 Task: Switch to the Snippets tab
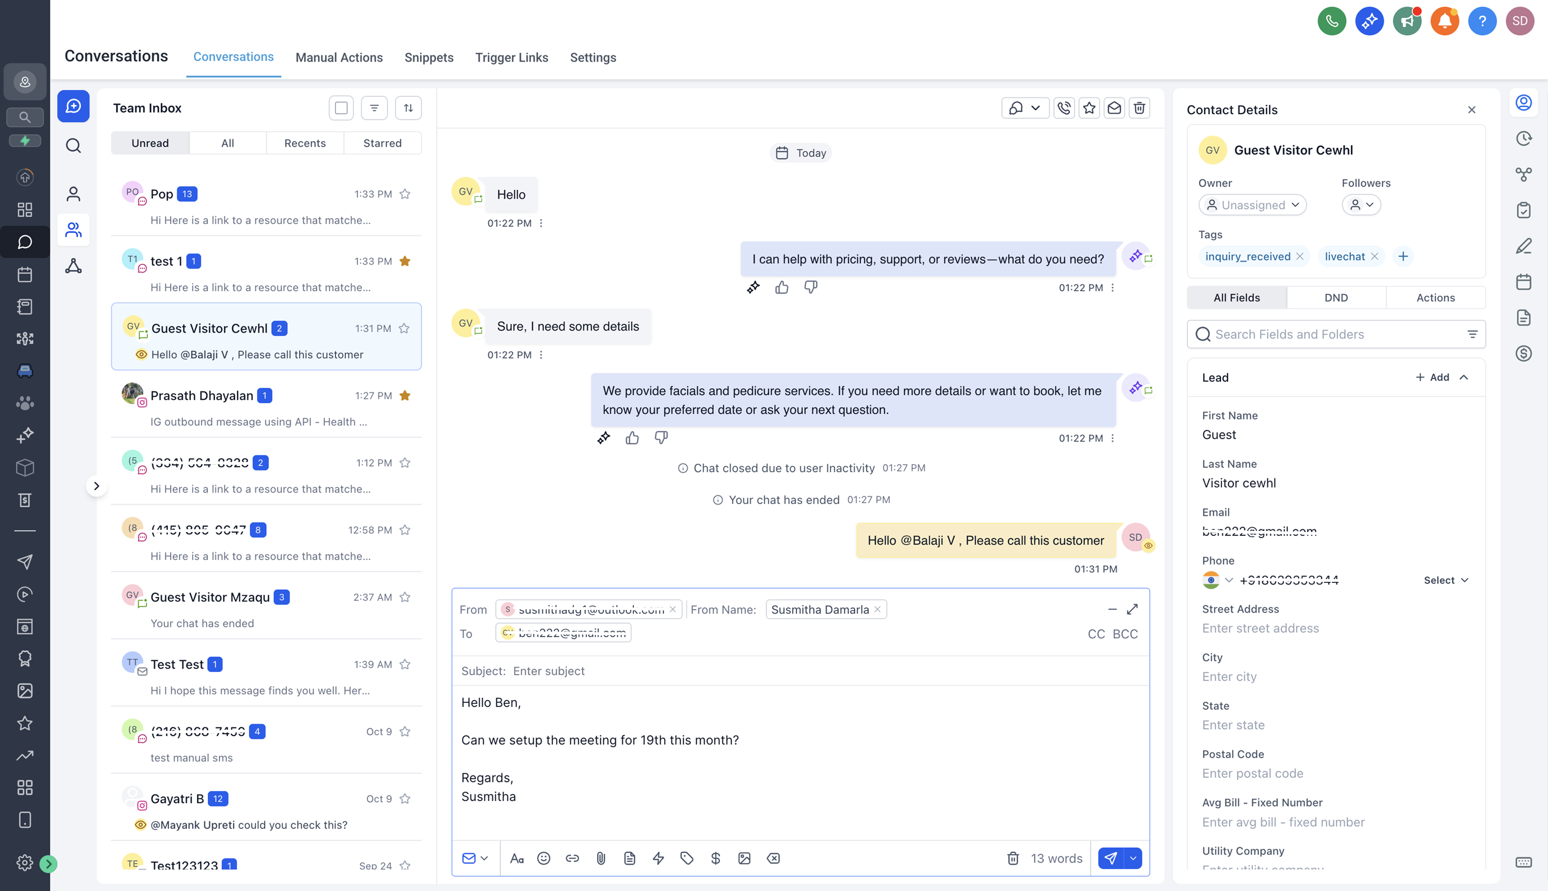pos(428,58)
